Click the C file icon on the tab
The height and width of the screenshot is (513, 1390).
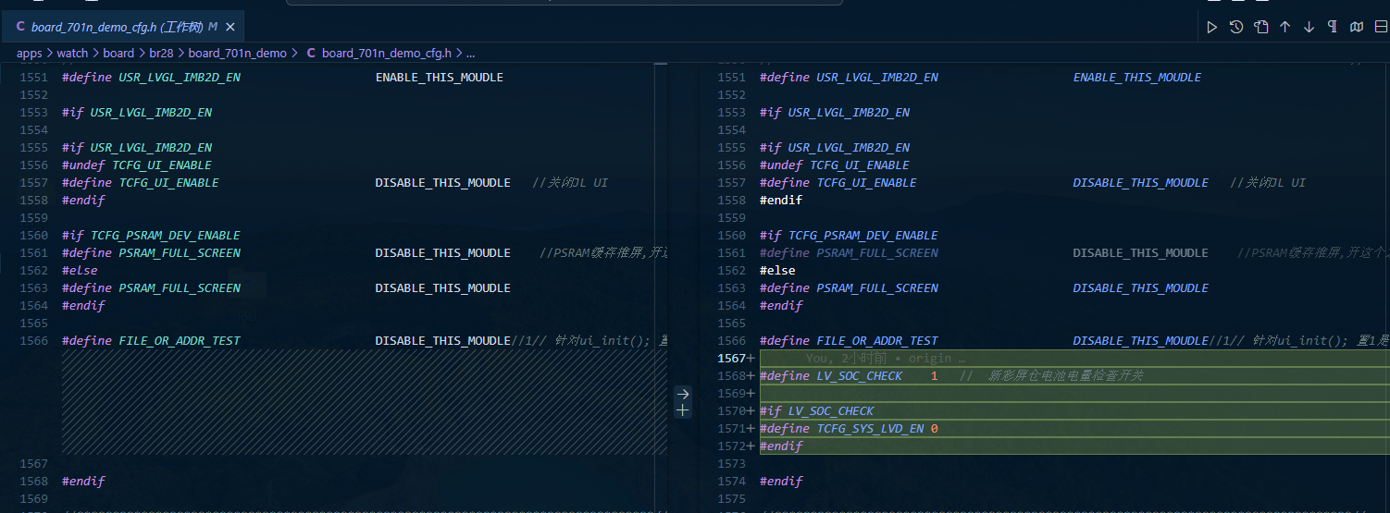(x=20, y=28)
